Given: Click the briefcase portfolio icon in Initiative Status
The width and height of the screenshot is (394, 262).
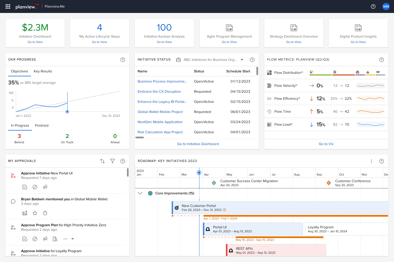Looking at the screenshot, I should (178, 60).
